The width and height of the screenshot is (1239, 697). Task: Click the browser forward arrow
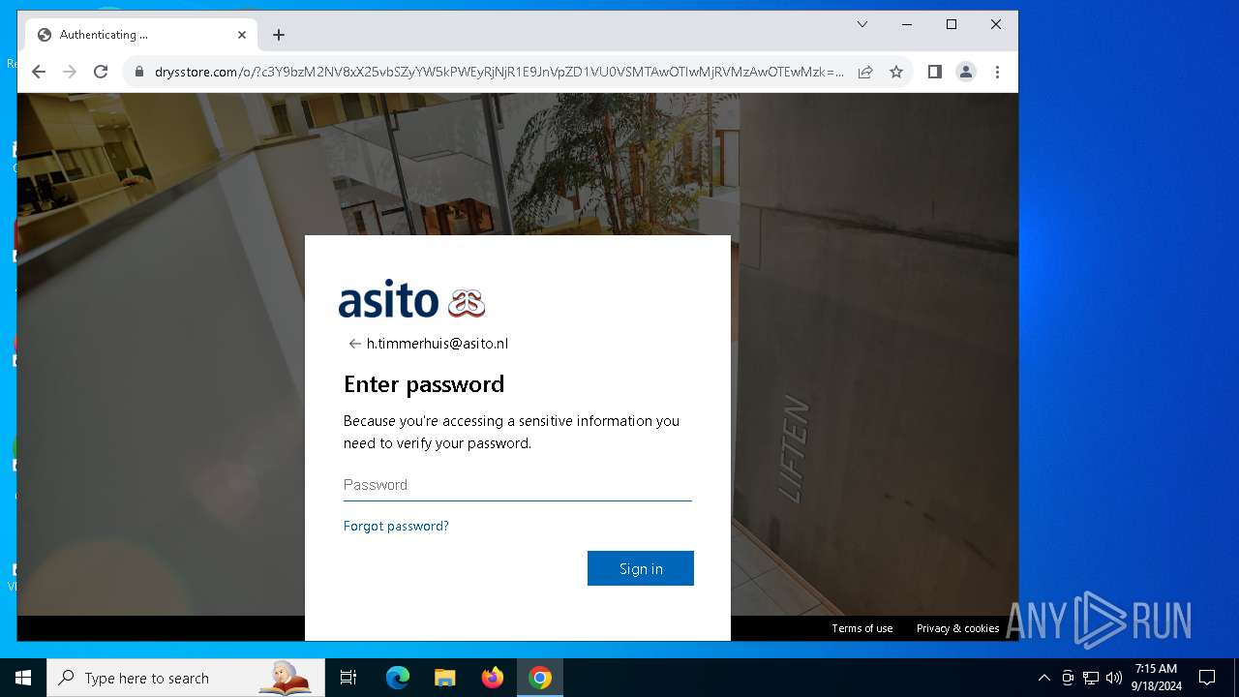[70, 72]
